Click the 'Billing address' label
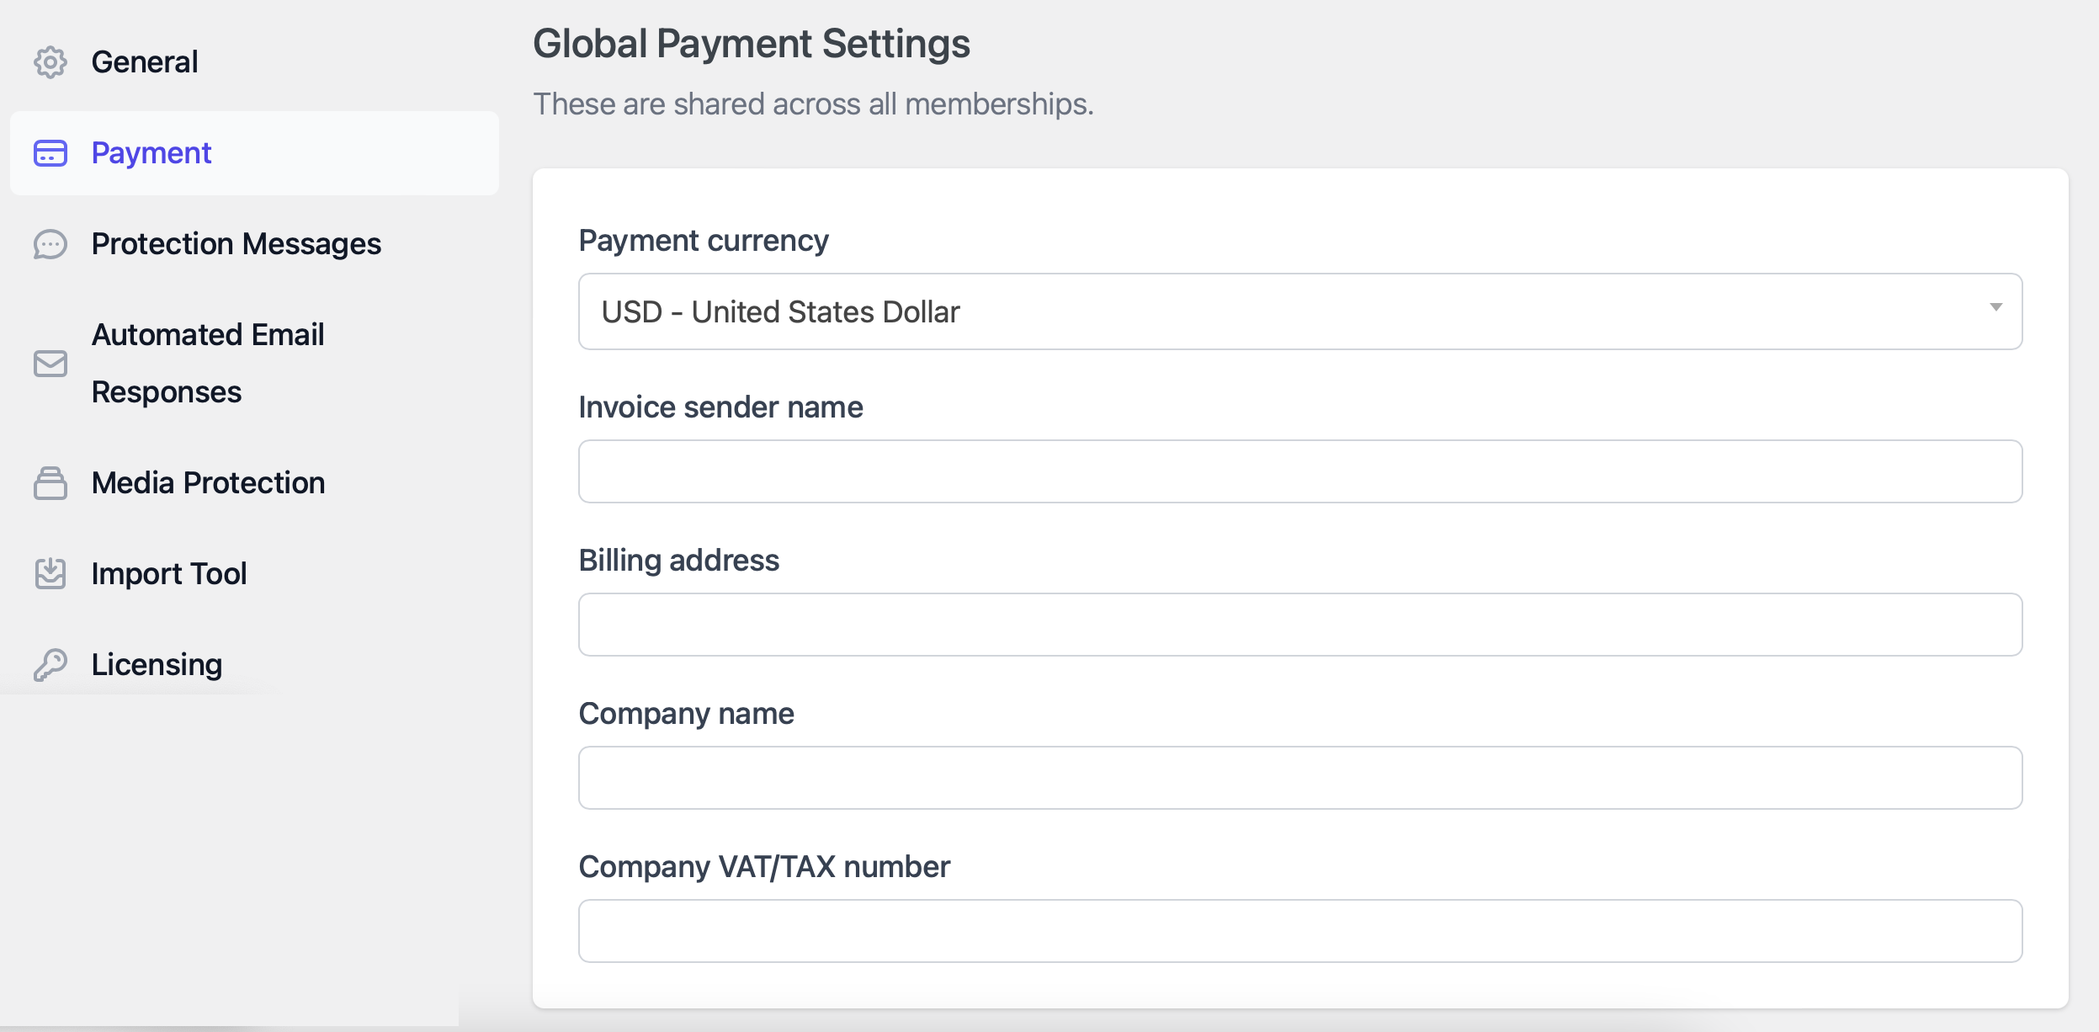 (679, 561)
